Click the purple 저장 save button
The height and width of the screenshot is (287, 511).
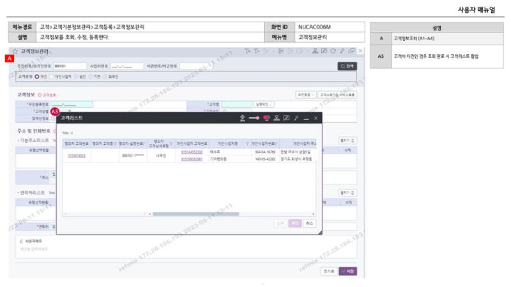click(347, 271)
